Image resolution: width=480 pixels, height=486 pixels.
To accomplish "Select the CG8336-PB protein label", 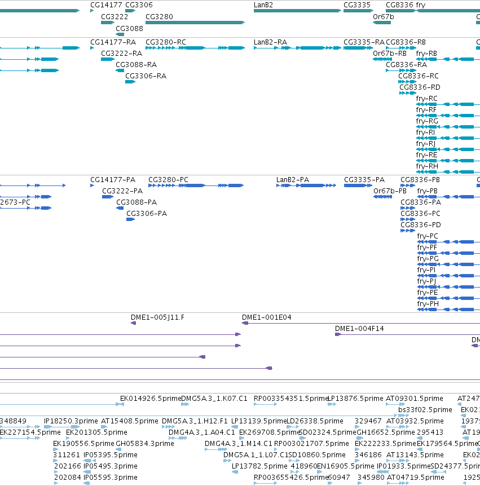I will [x=420, y=180].
